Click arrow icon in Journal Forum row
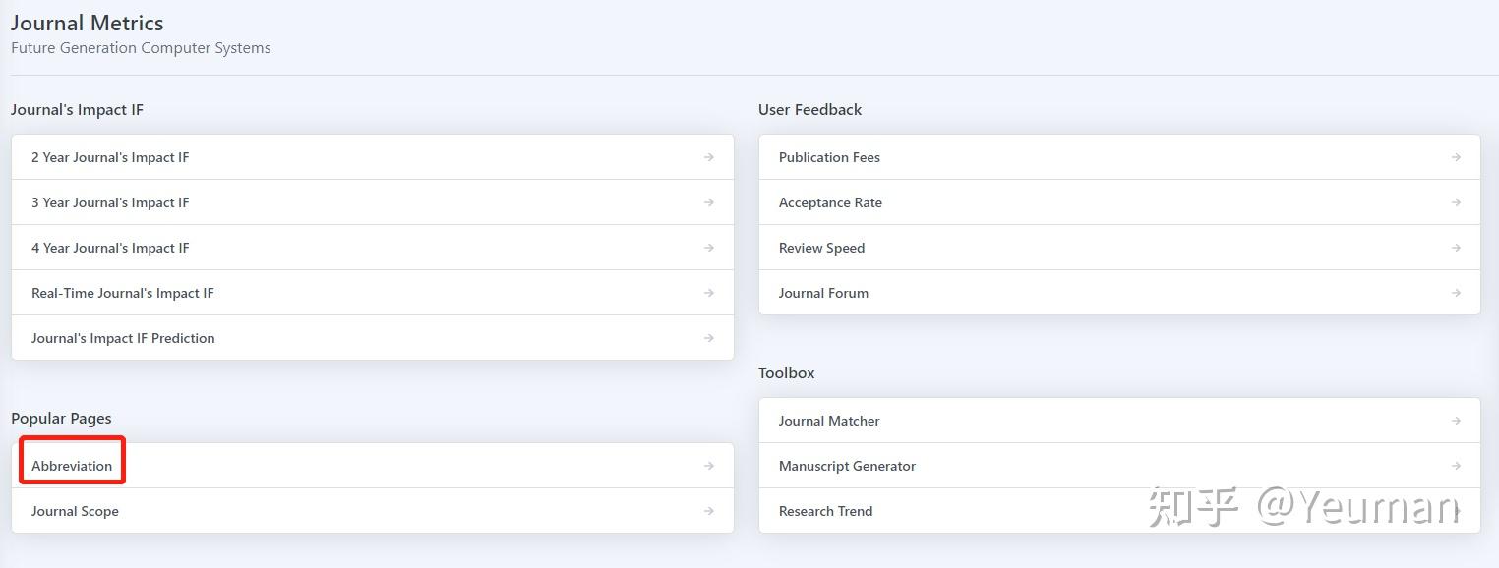This screenshot has height=568, width=1499. (1457, 293)
